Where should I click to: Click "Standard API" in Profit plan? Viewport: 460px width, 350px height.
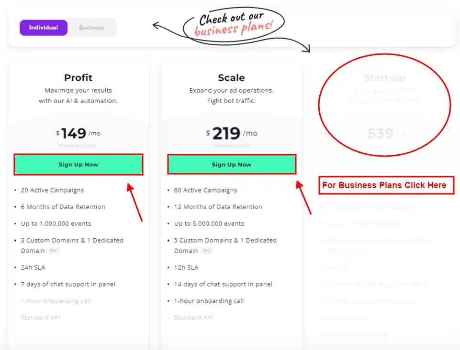(41, 318)
